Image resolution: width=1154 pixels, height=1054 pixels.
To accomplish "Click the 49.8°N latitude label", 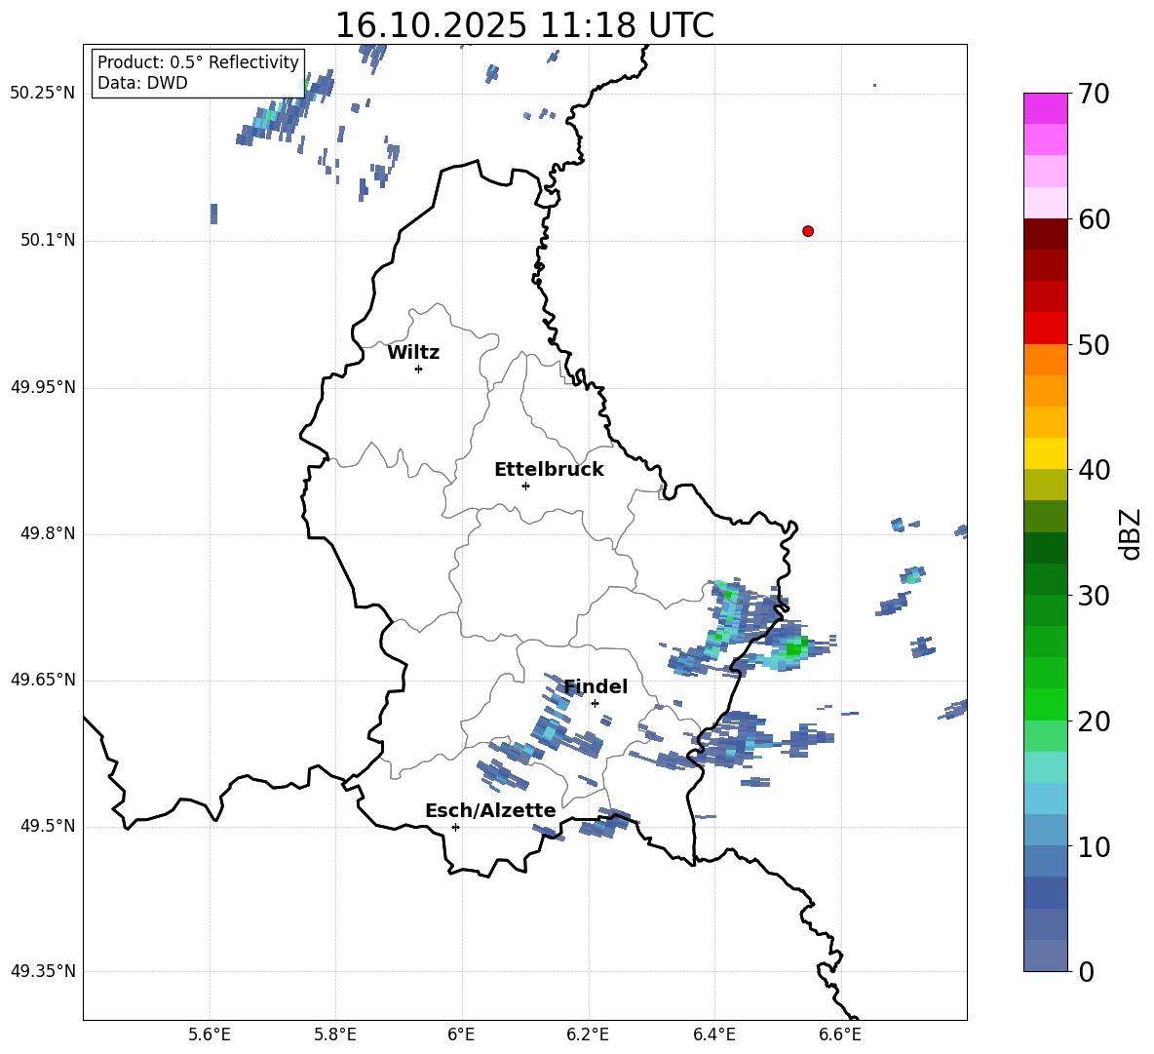I will (48, 533).
